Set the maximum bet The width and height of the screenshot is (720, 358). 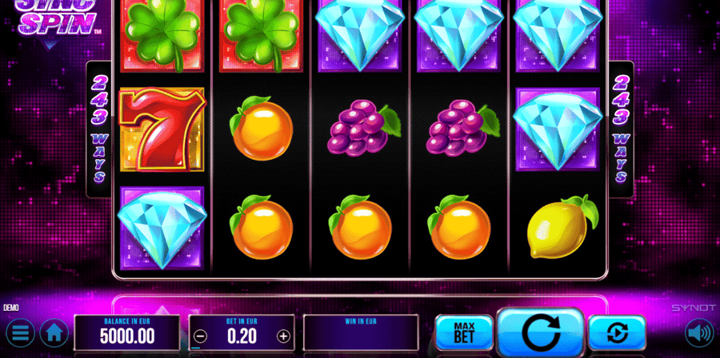(464, 332)
